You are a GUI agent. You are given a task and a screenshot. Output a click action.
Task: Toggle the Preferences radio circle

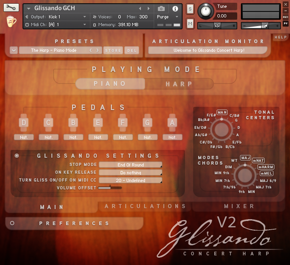[x=12, y=223]
